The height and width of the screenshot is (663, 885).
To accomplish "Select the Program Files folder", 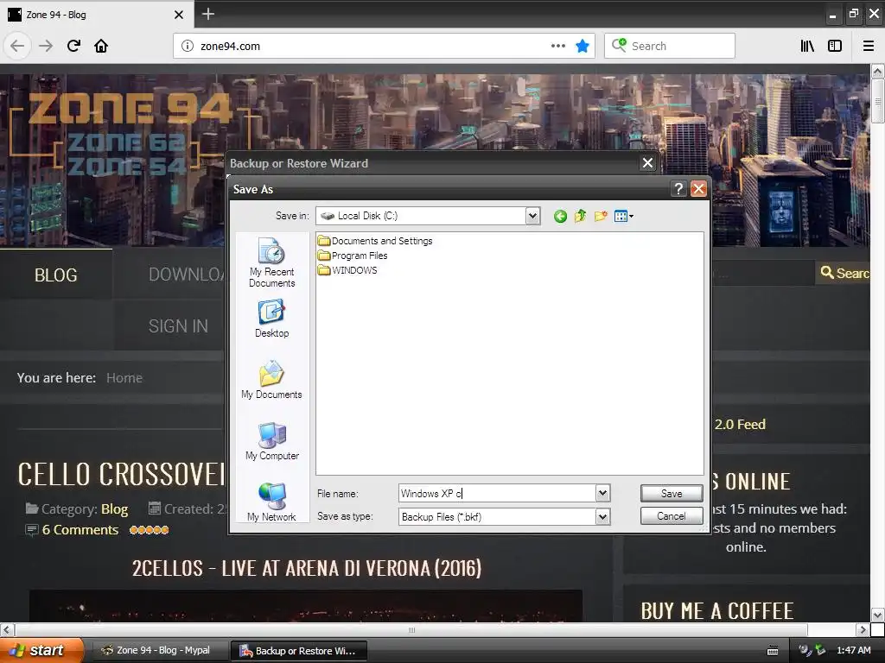I will coord(353,256).
